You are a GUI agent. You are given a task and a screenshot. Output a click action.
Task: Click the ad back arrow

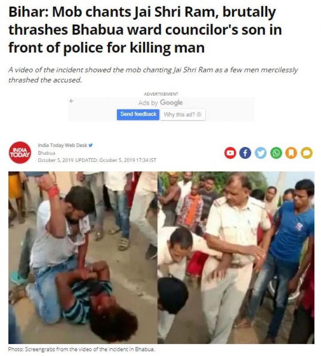point(72,101)
